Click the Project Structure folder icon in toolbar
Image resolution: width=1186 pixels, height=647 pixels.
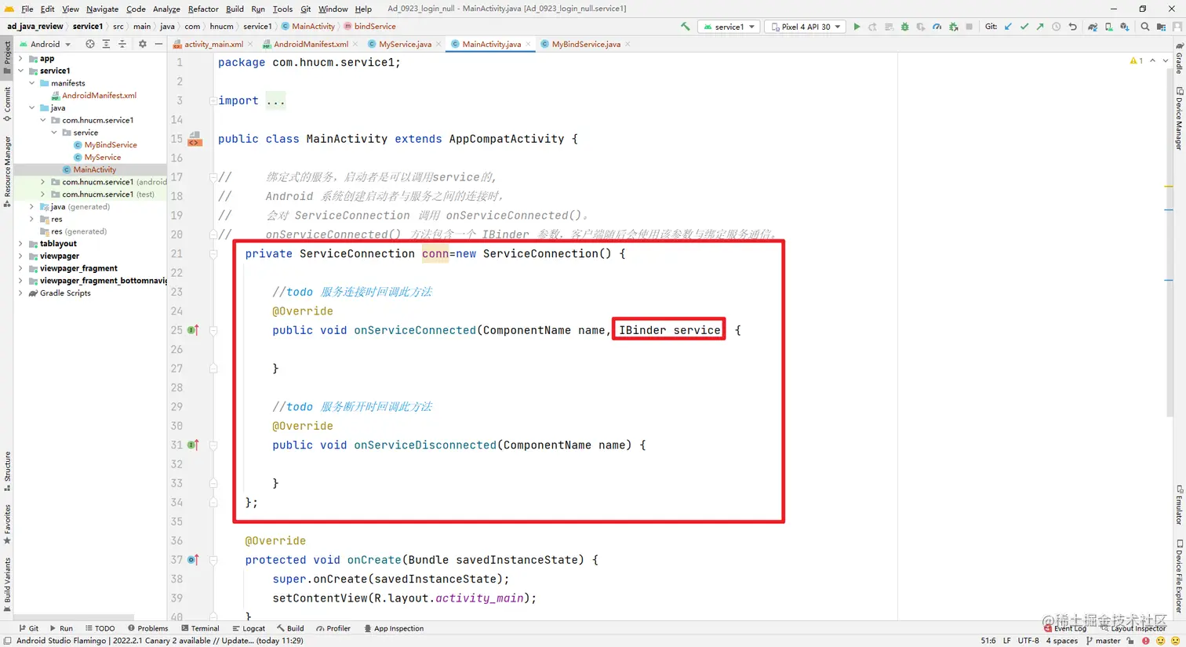pos(1161,27)
